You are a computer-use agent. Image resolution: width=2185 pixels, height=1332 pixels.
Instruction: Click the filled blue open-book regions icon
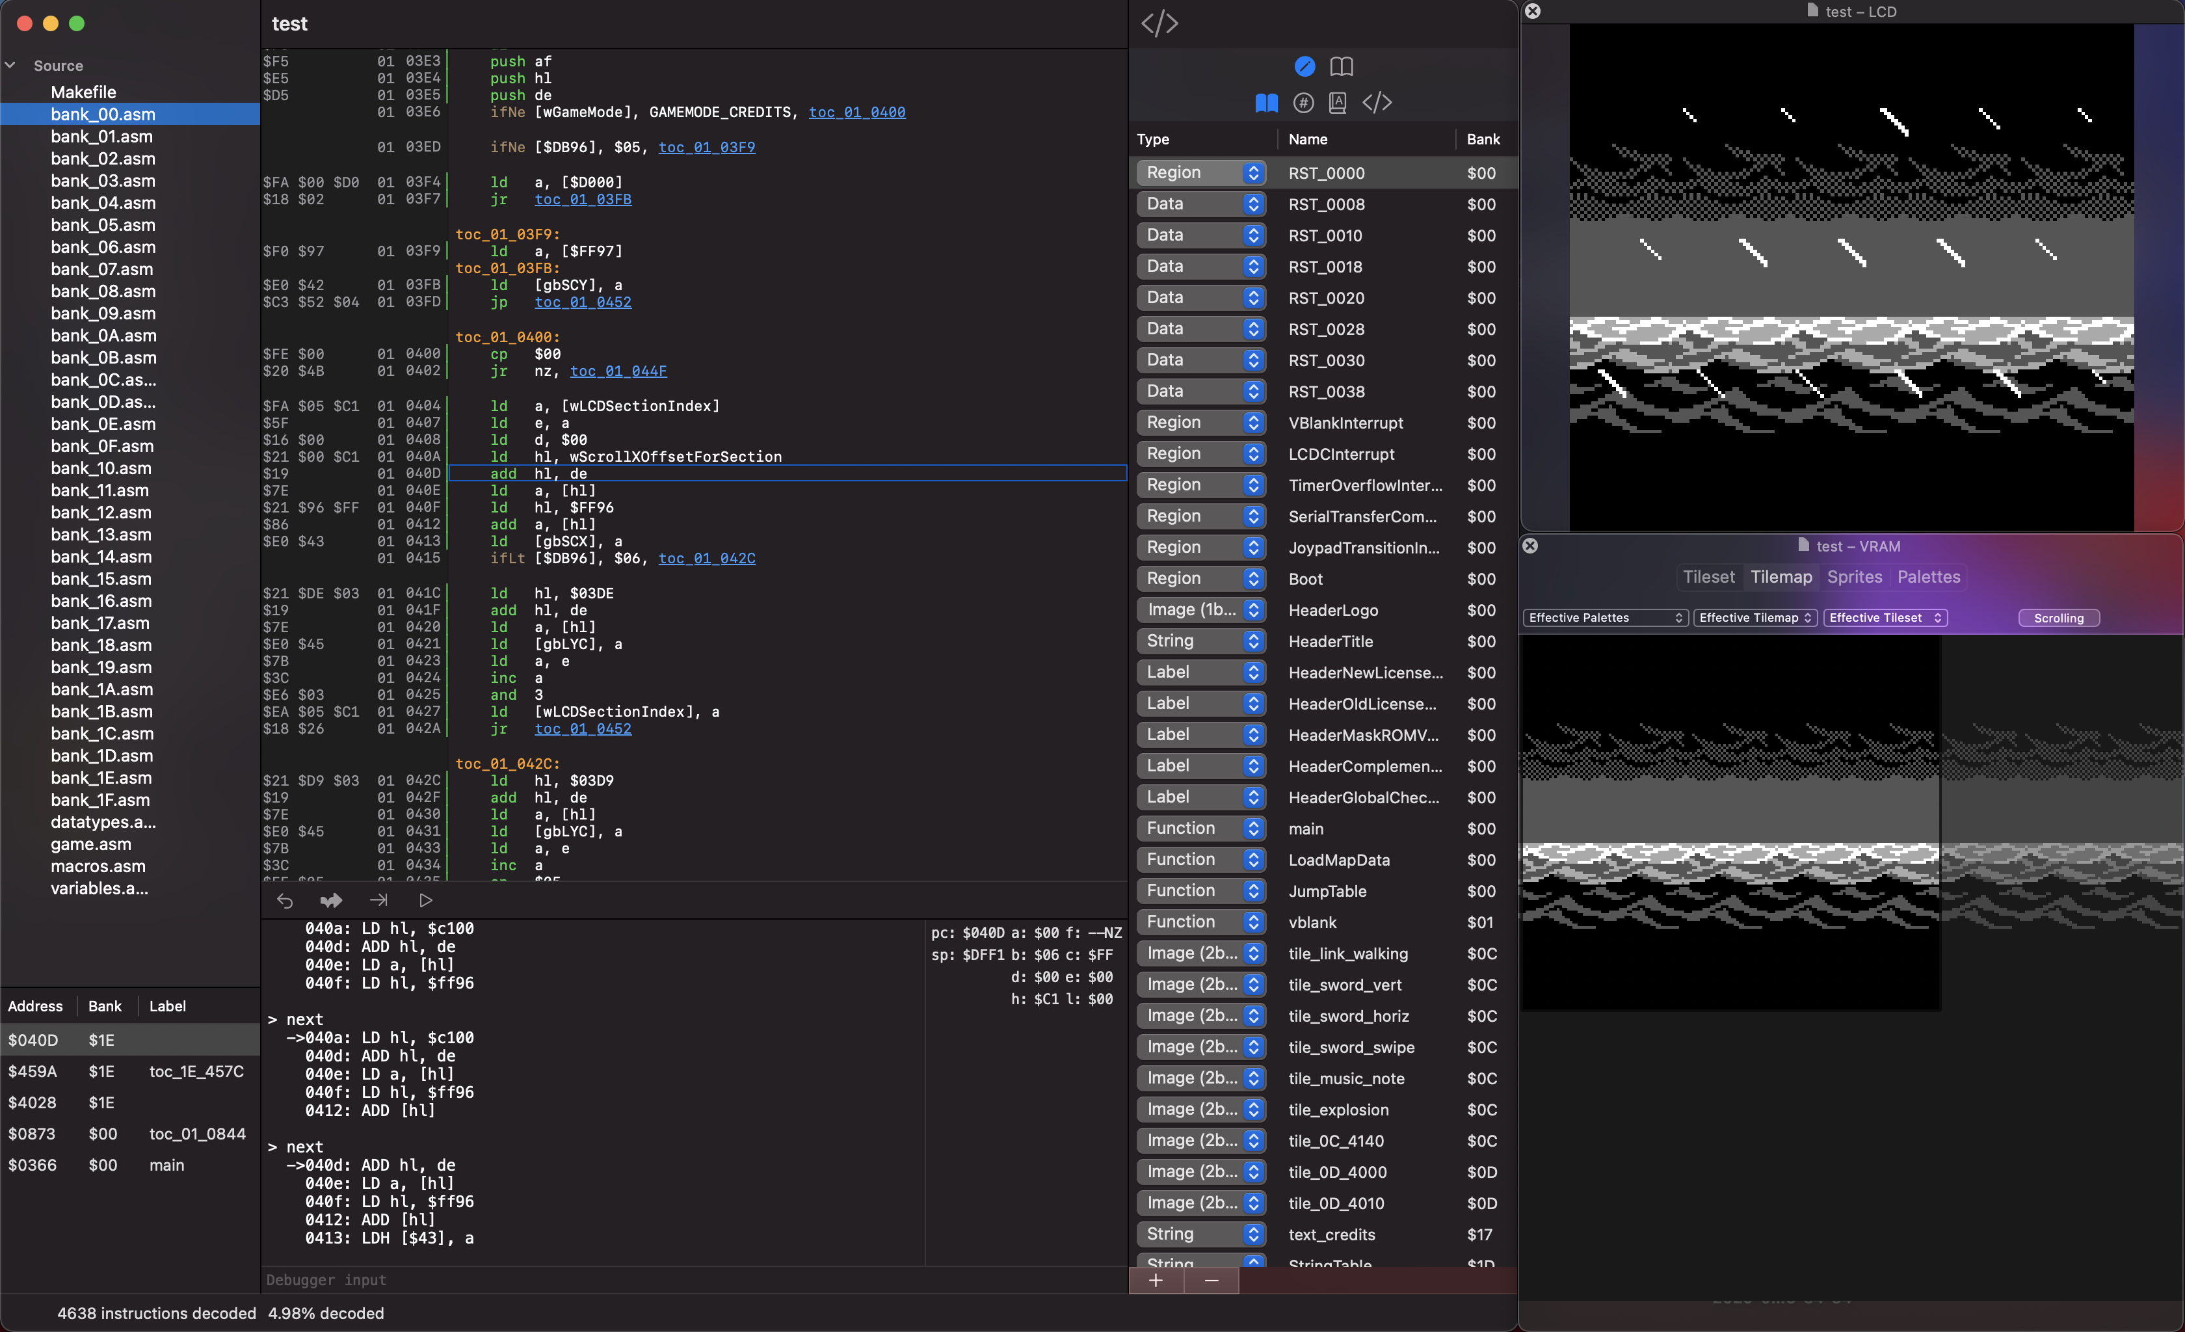click(x=1266, y=103)
